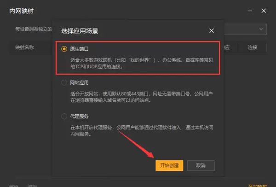Screen dimensions: 276x187
Task: Close the 内网映射 main window
Action: 264,11
